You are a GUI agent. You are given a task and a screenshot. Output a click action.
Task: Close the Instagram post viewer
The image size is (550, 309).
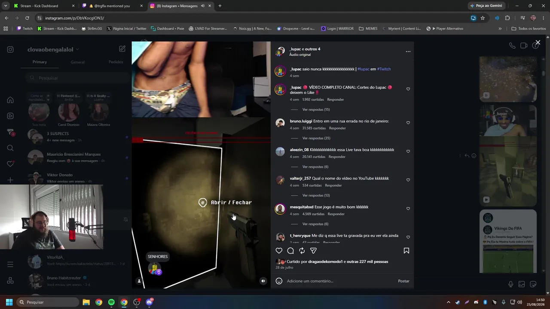click(x=538, y=42)
